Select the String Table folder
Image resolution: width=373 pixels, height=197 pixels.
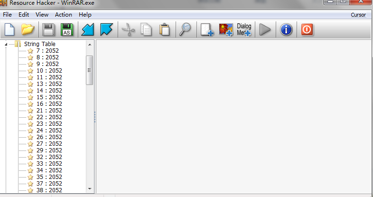coord(40,44)
